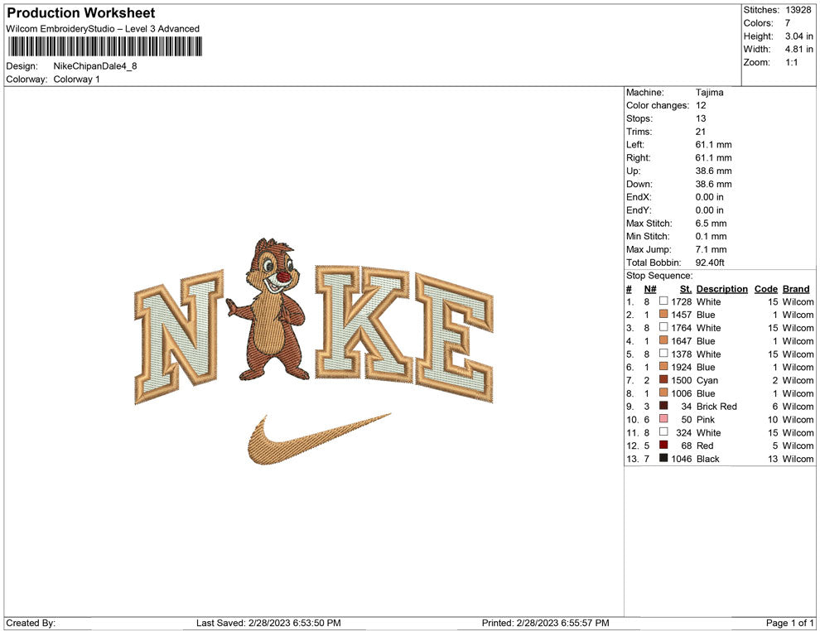This screenshot has height=631, width=820.
Task: Click the Wilcom EmbroideryStudio subtitle
Action: pos(103,29)
